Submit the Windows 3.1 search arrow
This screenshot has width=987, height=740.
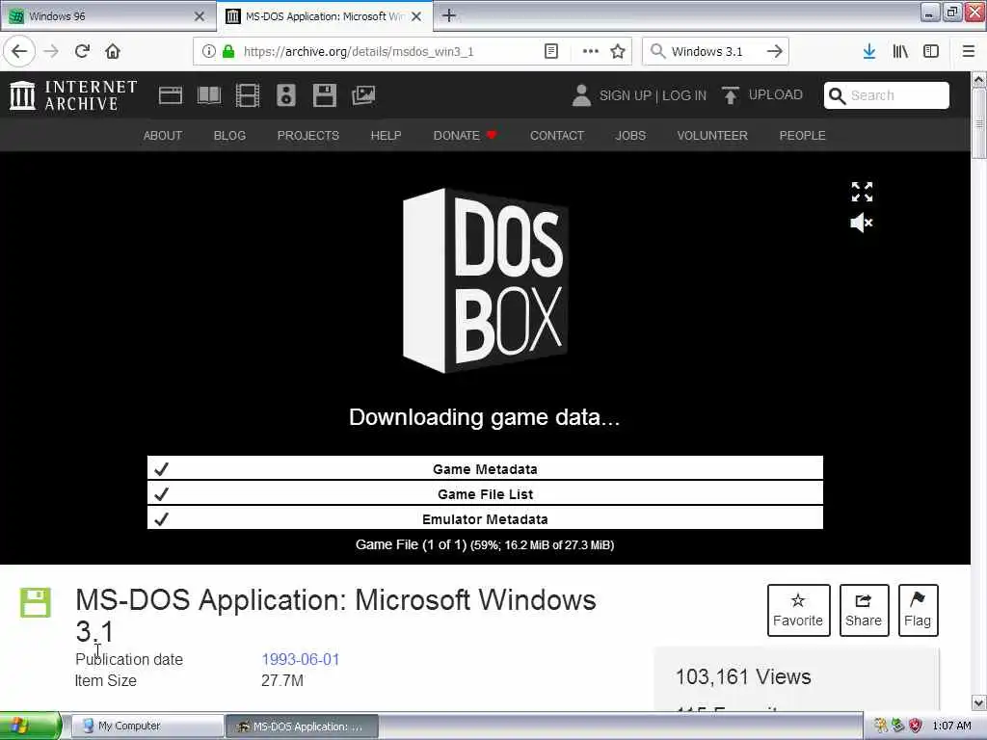774,52
